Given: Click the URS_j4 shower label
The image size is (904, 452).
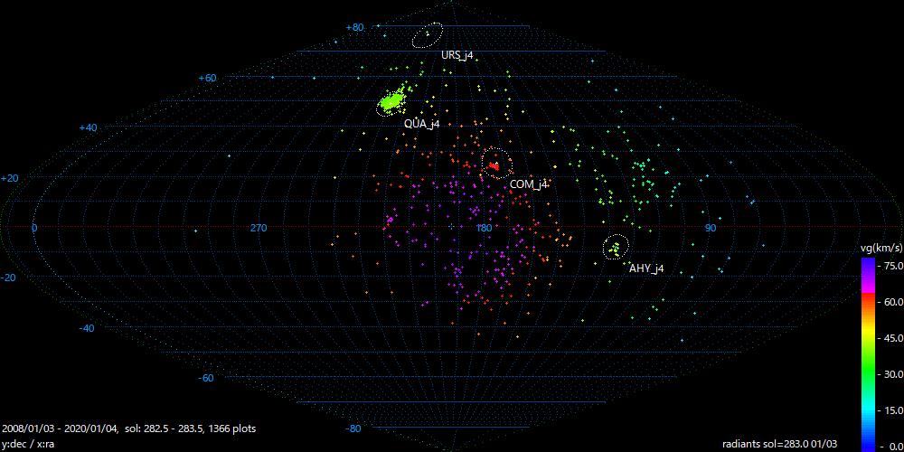Looking at the screenshot, I should tap(457, 56).
